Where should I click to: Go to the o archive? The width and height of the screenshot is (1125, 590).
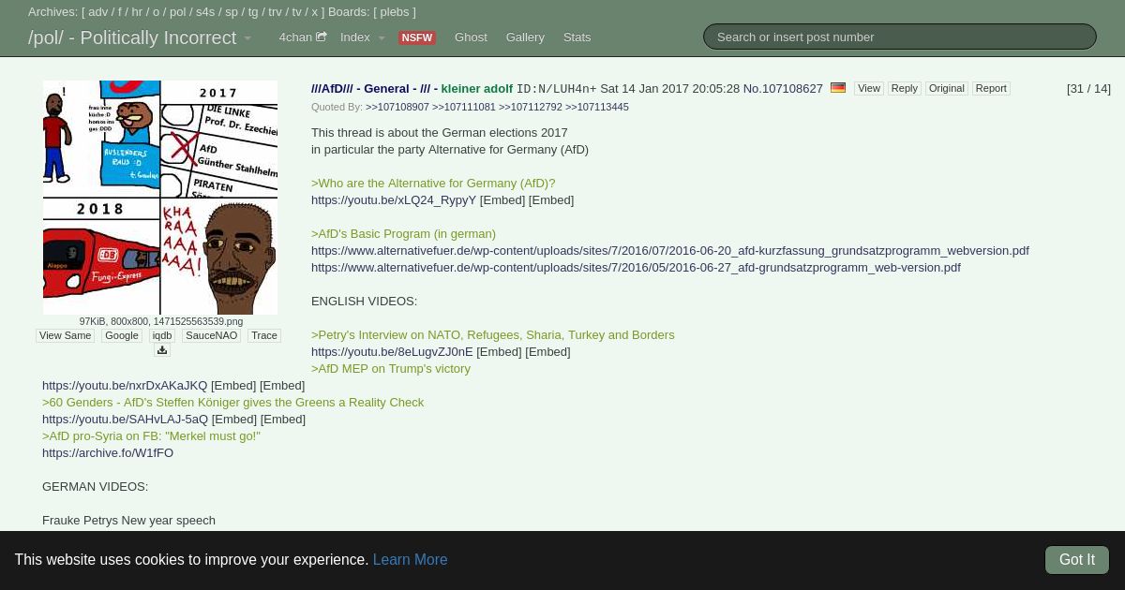[x=156, y=12]
